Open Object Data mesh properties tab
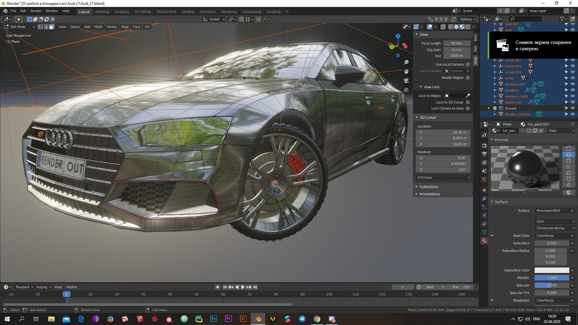 point(484,232)
